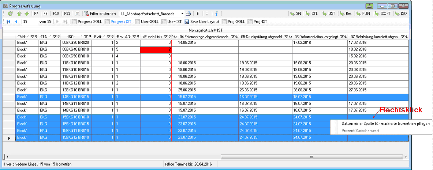
Task: Click the green up arrow icon
Action: click(x=19, y=14)
